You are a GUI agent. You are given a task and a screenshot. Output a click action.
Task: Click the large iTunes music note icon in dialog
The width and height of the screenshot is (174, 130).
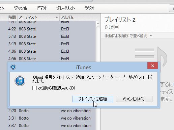tap(20, 81)
